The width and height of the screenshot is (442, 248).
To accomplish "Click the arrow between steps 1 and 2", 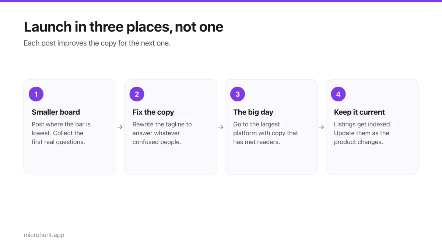I will [120, 127].
